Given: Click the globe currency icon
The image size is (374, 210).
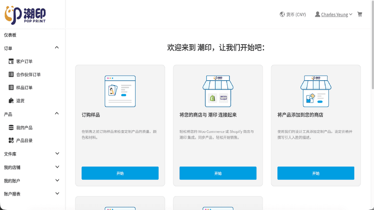Looking at the screenshot, I should point(282,14).
